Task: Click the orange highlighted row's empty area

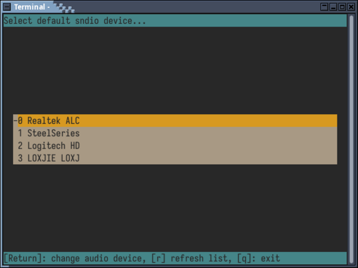Action: 208,121
